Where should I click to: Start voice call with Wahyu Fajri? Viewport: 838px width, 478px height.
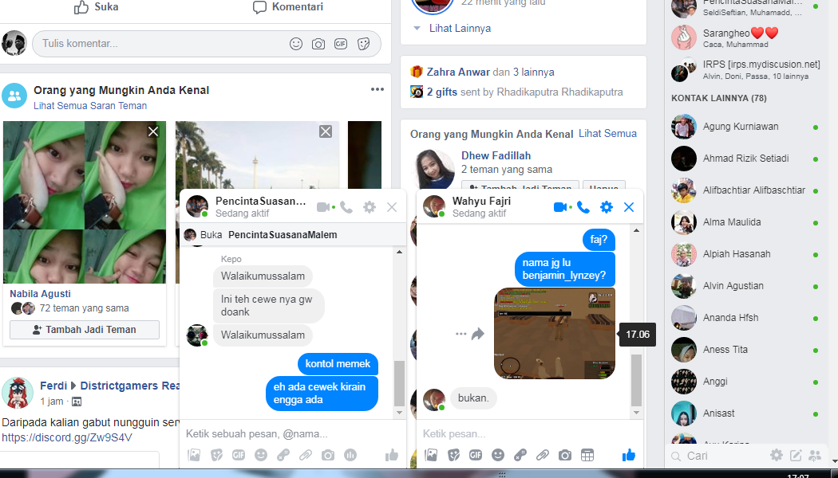point(583,207)
